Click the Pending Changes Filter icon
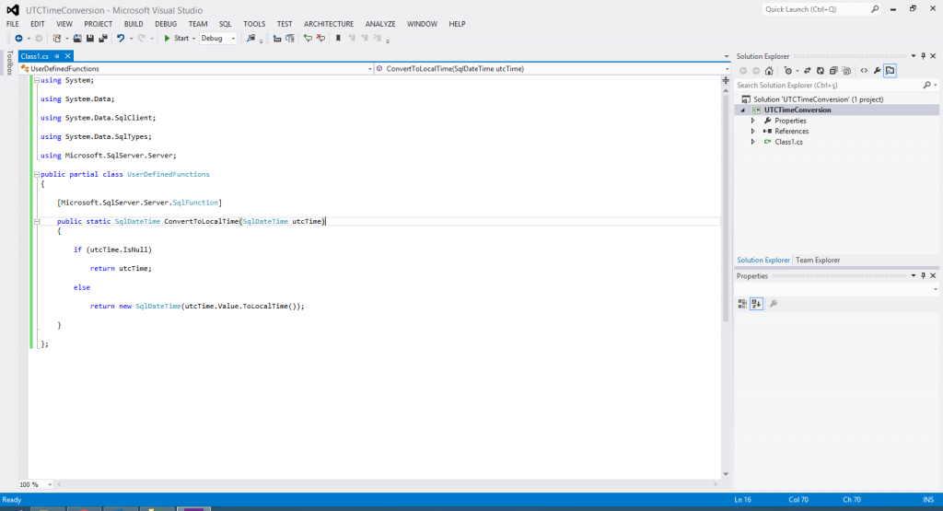Screen dimensions: 943x511 (x=788, y=71)
